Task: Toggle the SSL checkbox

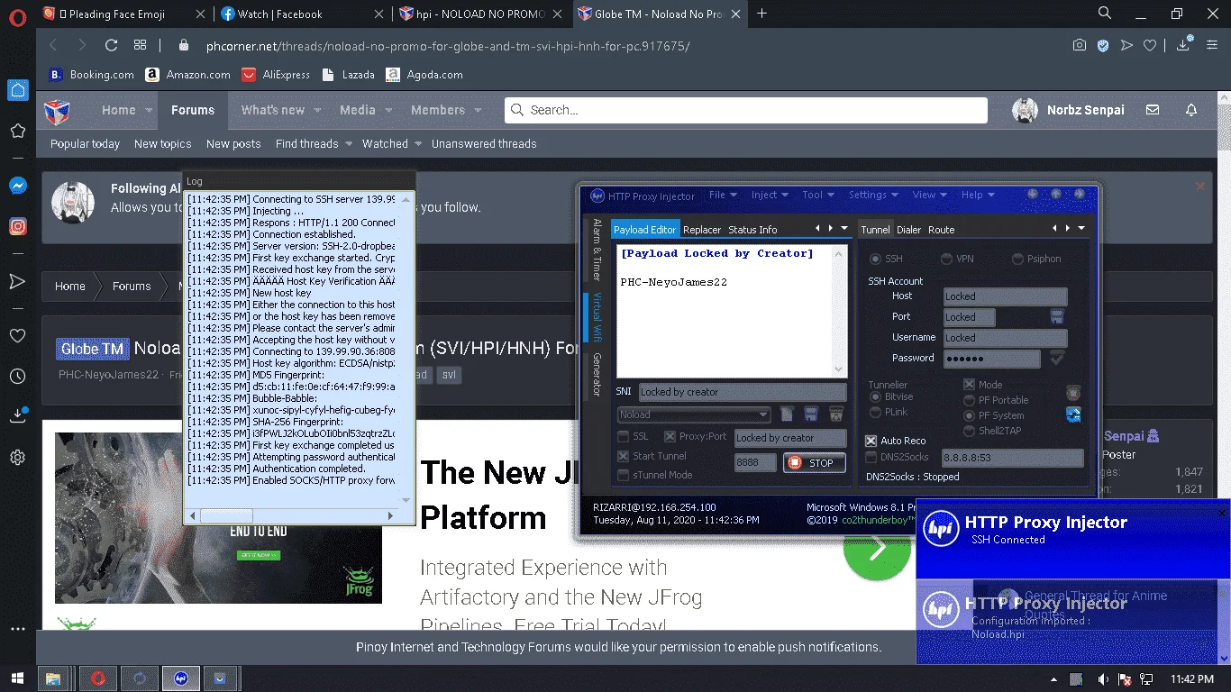Action: (x=623, y=437)
